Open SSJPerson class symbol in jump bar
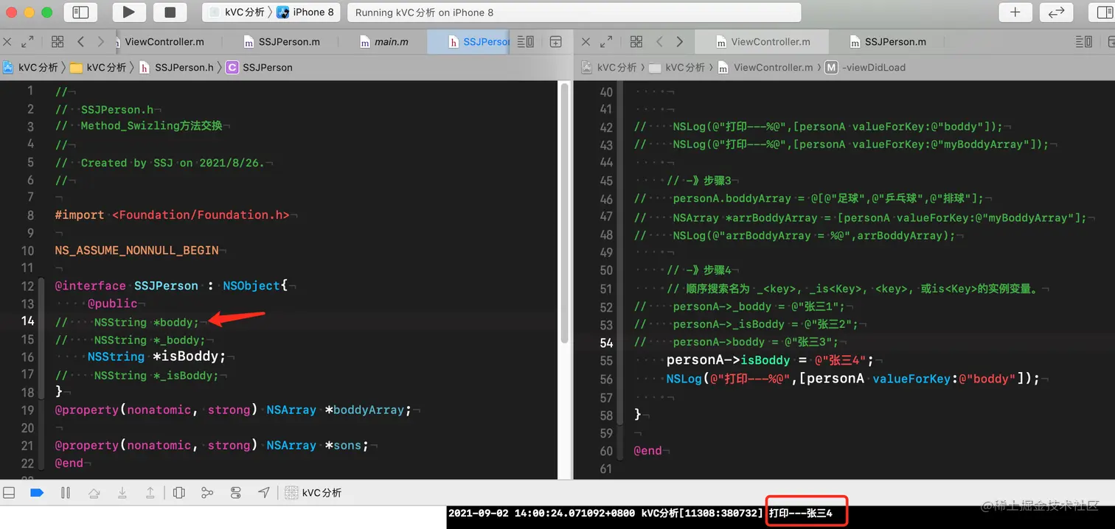The image size is (1115, 529). tap(260, 67)
